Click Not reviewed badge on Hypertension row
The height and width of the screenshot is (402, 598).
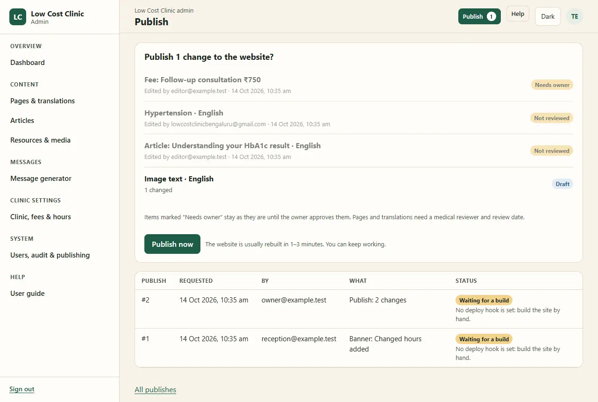552,118
